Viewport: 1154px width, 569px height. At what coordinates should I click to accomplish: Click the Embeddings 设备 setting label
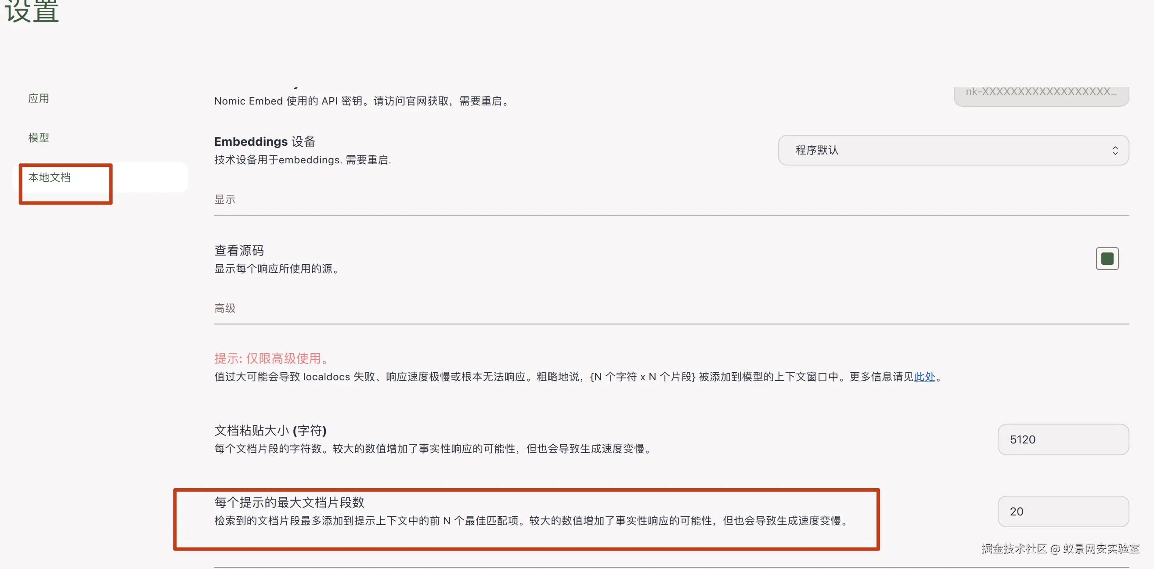[x=264, y=141]
